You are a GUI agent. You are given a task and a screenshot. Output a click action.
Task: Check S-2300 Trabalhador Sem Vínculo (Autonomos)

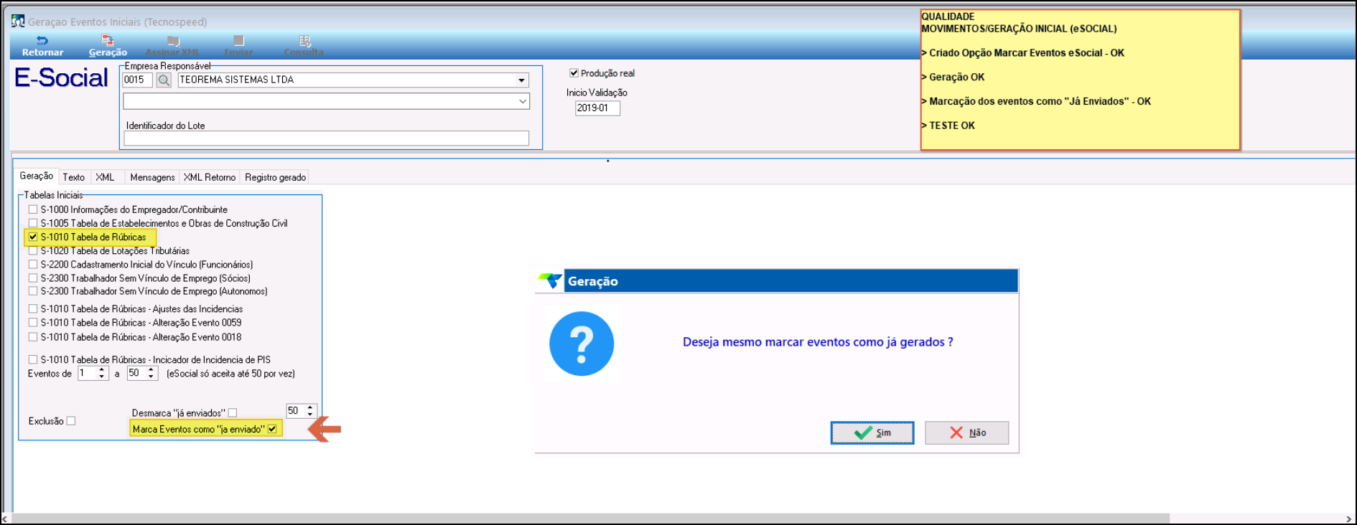coord(33,291)
